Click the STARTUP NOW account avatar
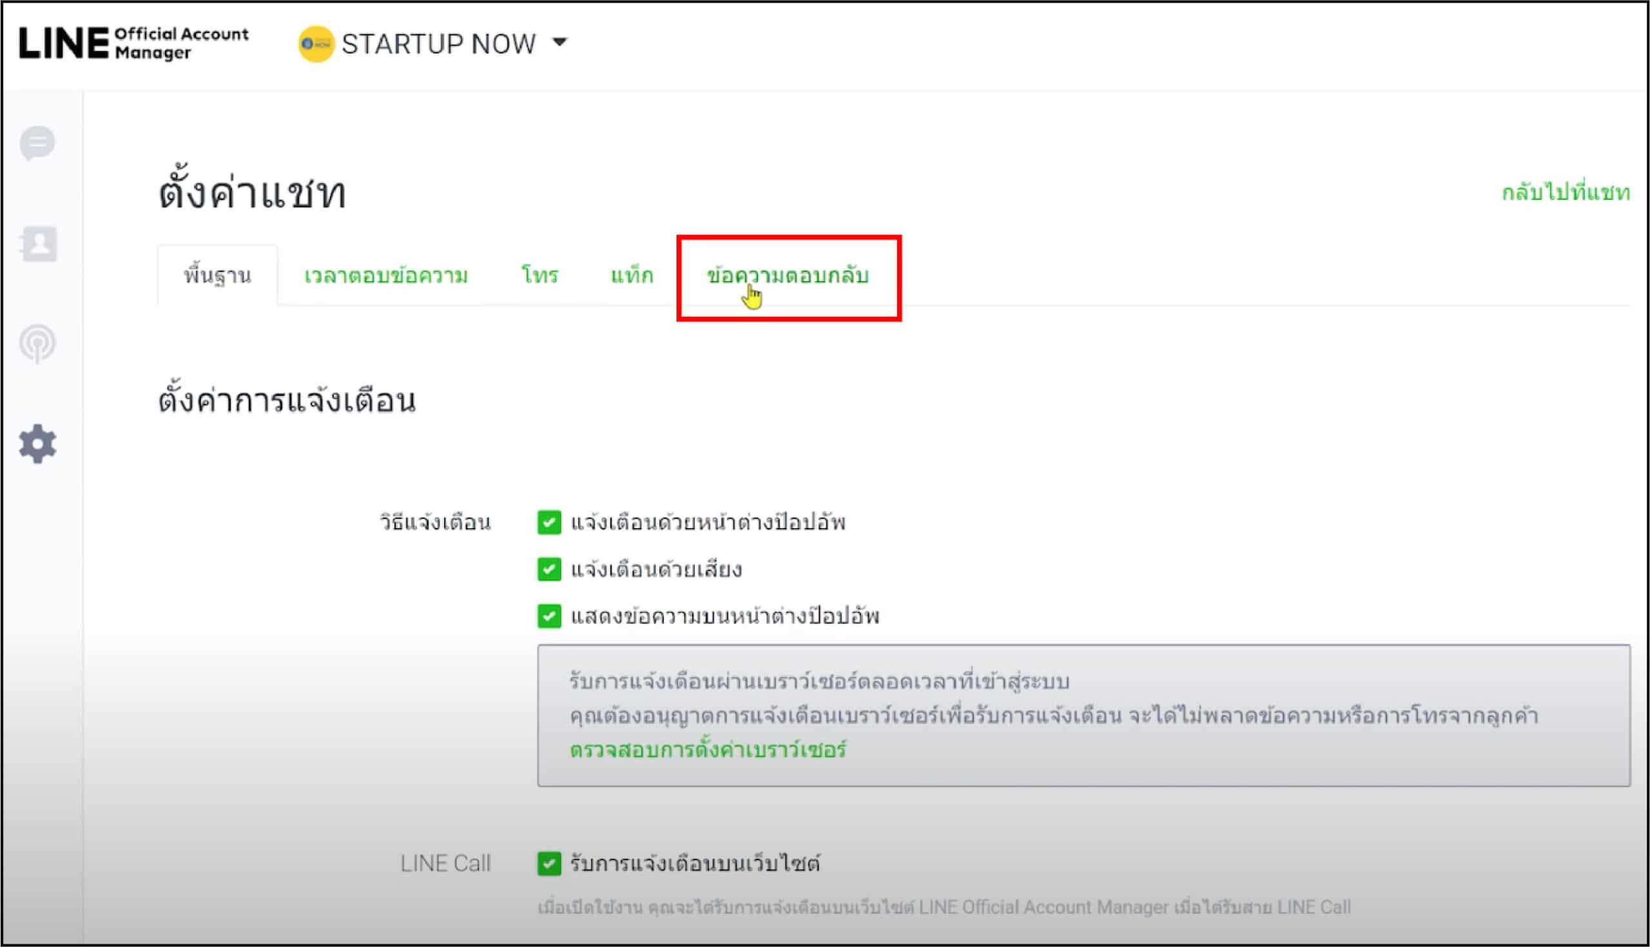The height and width of the screenshot is (947, 1650). click(316, 44)
